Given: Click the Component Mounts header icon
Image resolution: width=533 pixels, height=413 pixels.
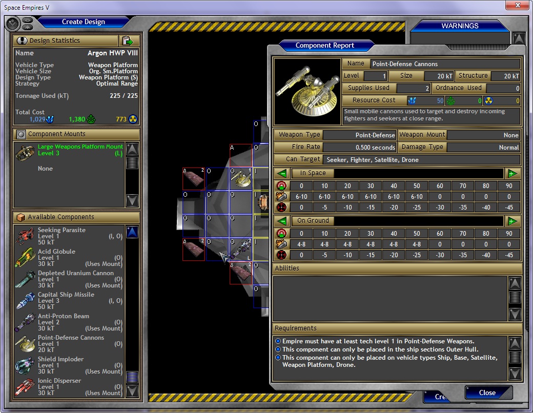Looking at the screenshot, I should tap(21, 134).
